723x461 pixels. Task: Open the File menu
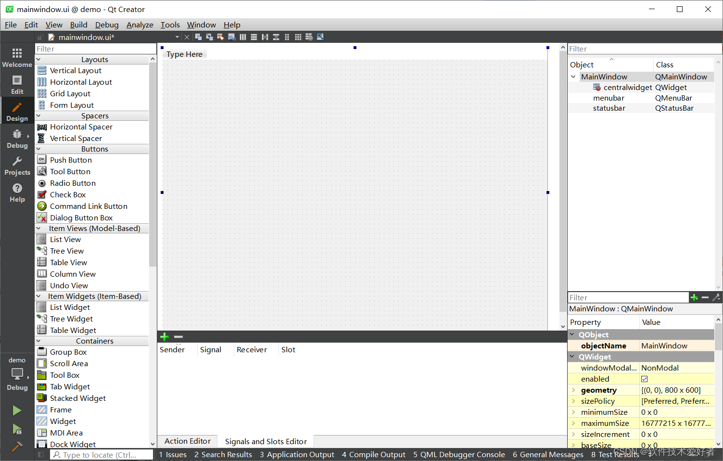tap(11, 25)
